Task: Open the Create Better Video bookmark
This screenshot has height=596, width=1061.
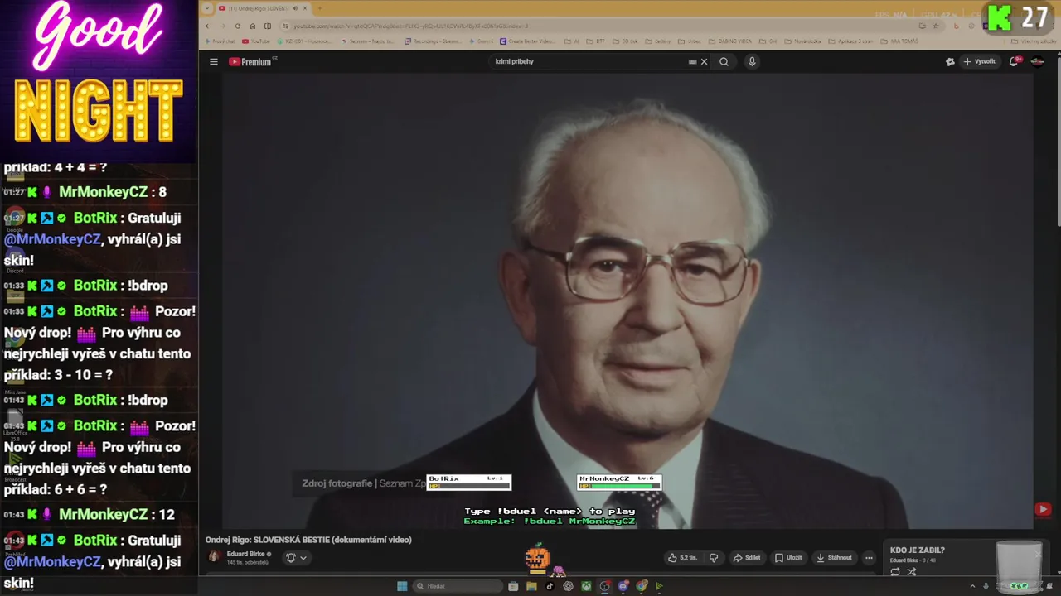Action: point(527,41)
